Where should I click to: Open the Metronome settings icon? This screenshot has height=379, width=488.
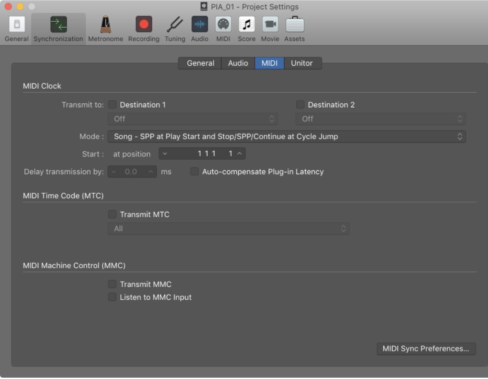click(x=106, y=24)
